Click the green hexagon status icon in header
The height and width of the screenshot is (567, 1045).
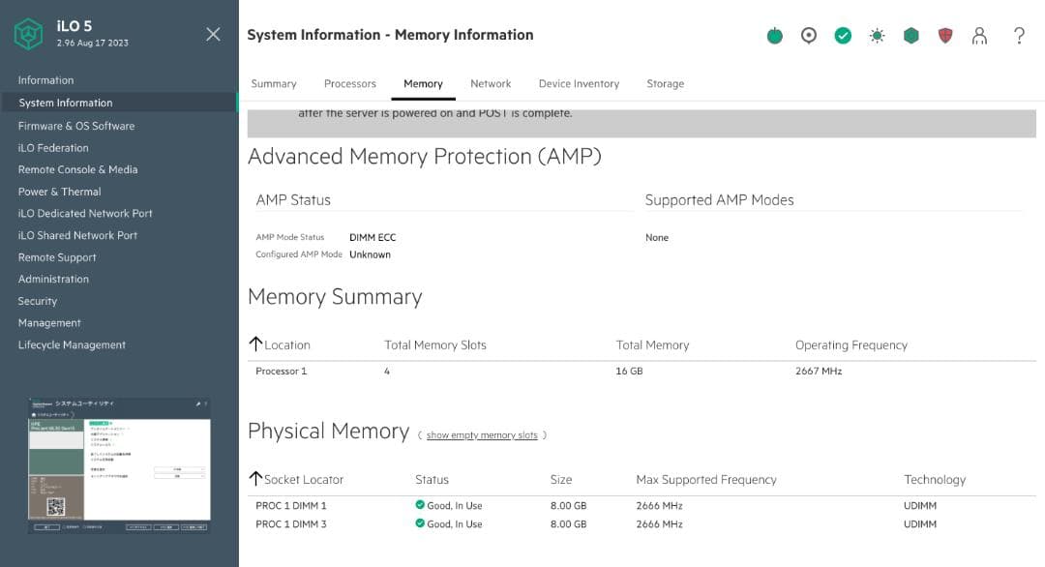point(911,35)
